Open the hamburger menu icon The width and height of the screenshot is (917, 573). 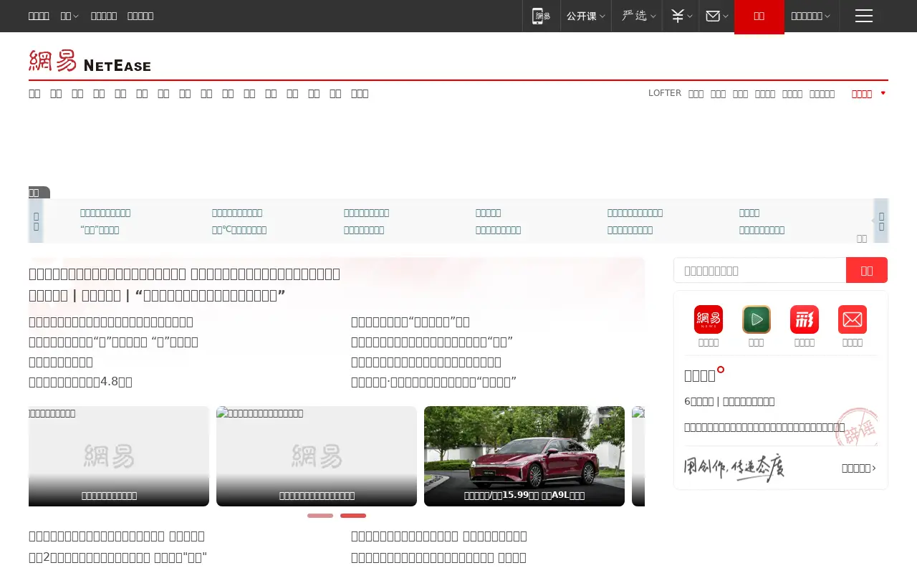pos(864,16)
